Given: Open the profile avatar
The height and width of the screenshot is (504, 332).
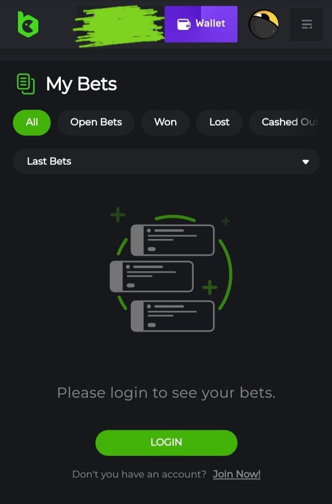Looking at the screenshot, I should tap(264, 24).
